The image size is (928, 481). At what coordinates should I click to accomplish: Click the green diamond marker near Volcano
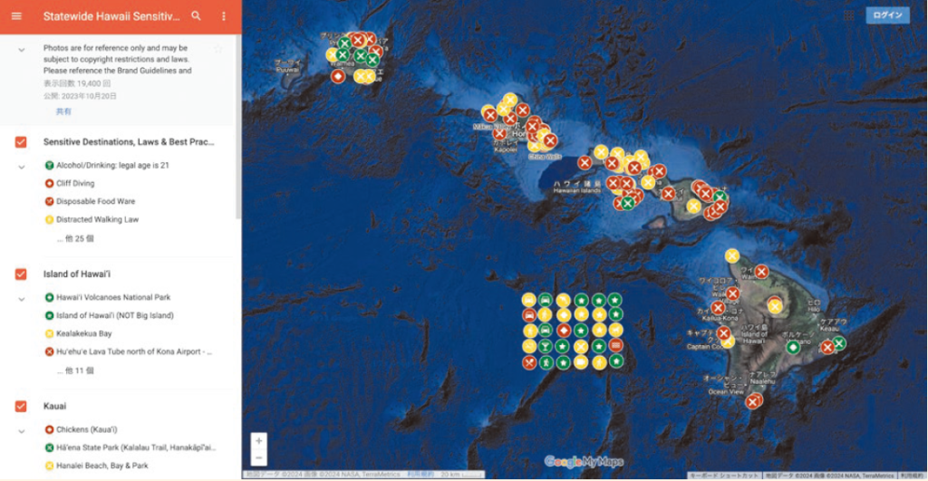pos(792,347)
